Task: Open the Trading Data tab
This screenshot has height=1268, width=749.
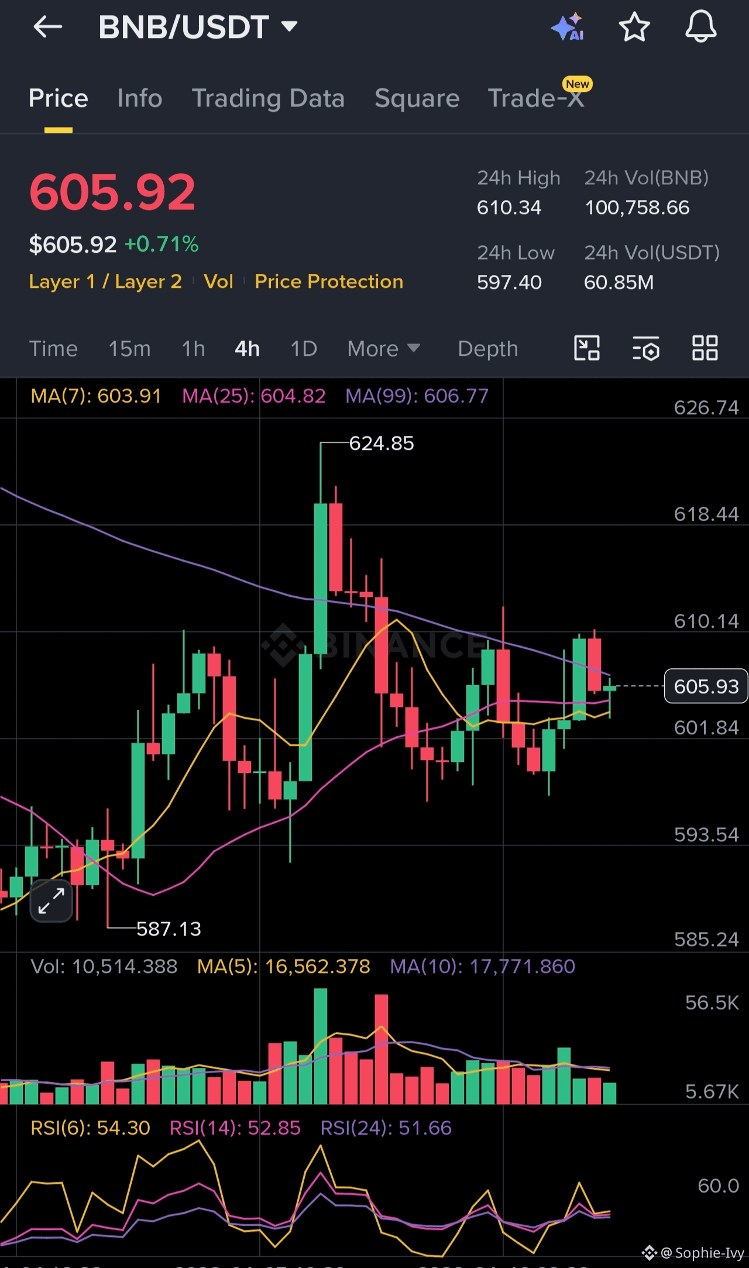Action: point(269,98)
